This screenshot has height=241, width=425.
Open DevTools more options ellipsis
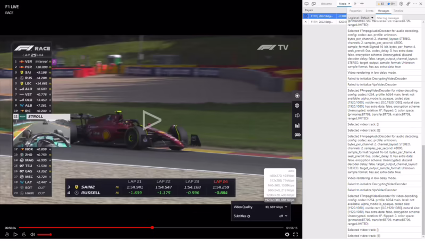(x=415, y=4)
